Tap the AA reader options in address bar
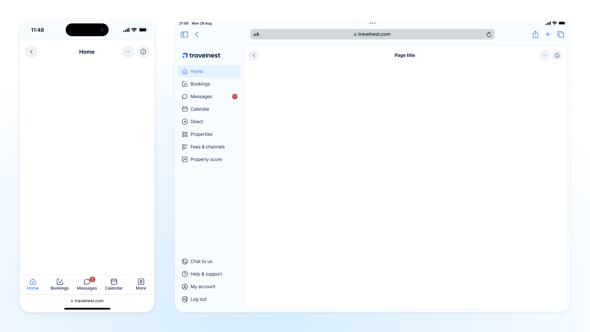 (256, 34)
